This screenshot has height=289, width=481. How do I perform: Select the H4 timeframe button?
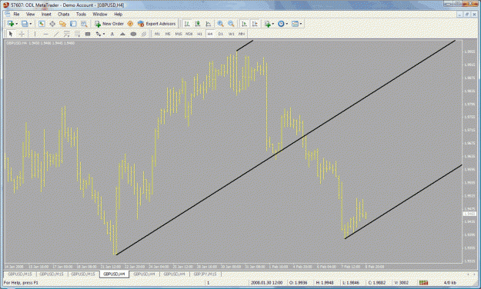click(x=210, y=34)
